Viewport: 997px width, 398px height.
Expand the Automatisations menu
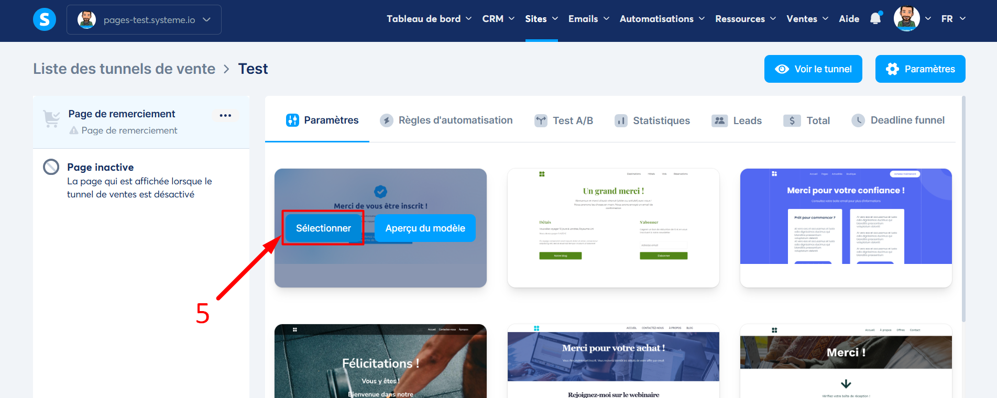click(662, 19)
